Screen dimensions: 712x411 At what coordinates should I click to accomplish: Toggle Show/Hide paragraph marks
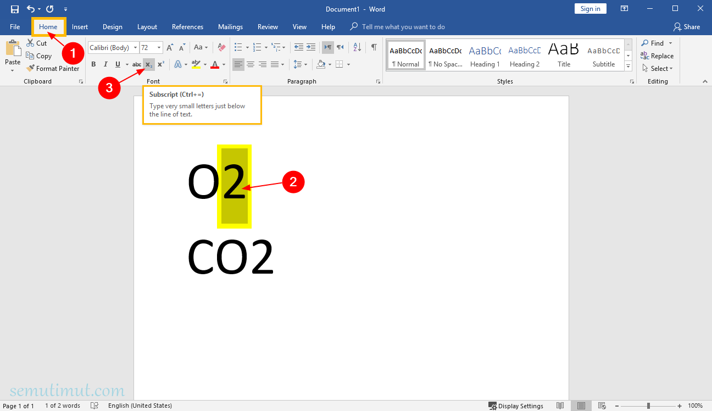(x=374, y=47)
